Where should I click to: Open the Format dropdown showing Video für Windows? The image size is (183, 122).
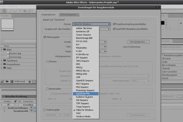point(91,24)
